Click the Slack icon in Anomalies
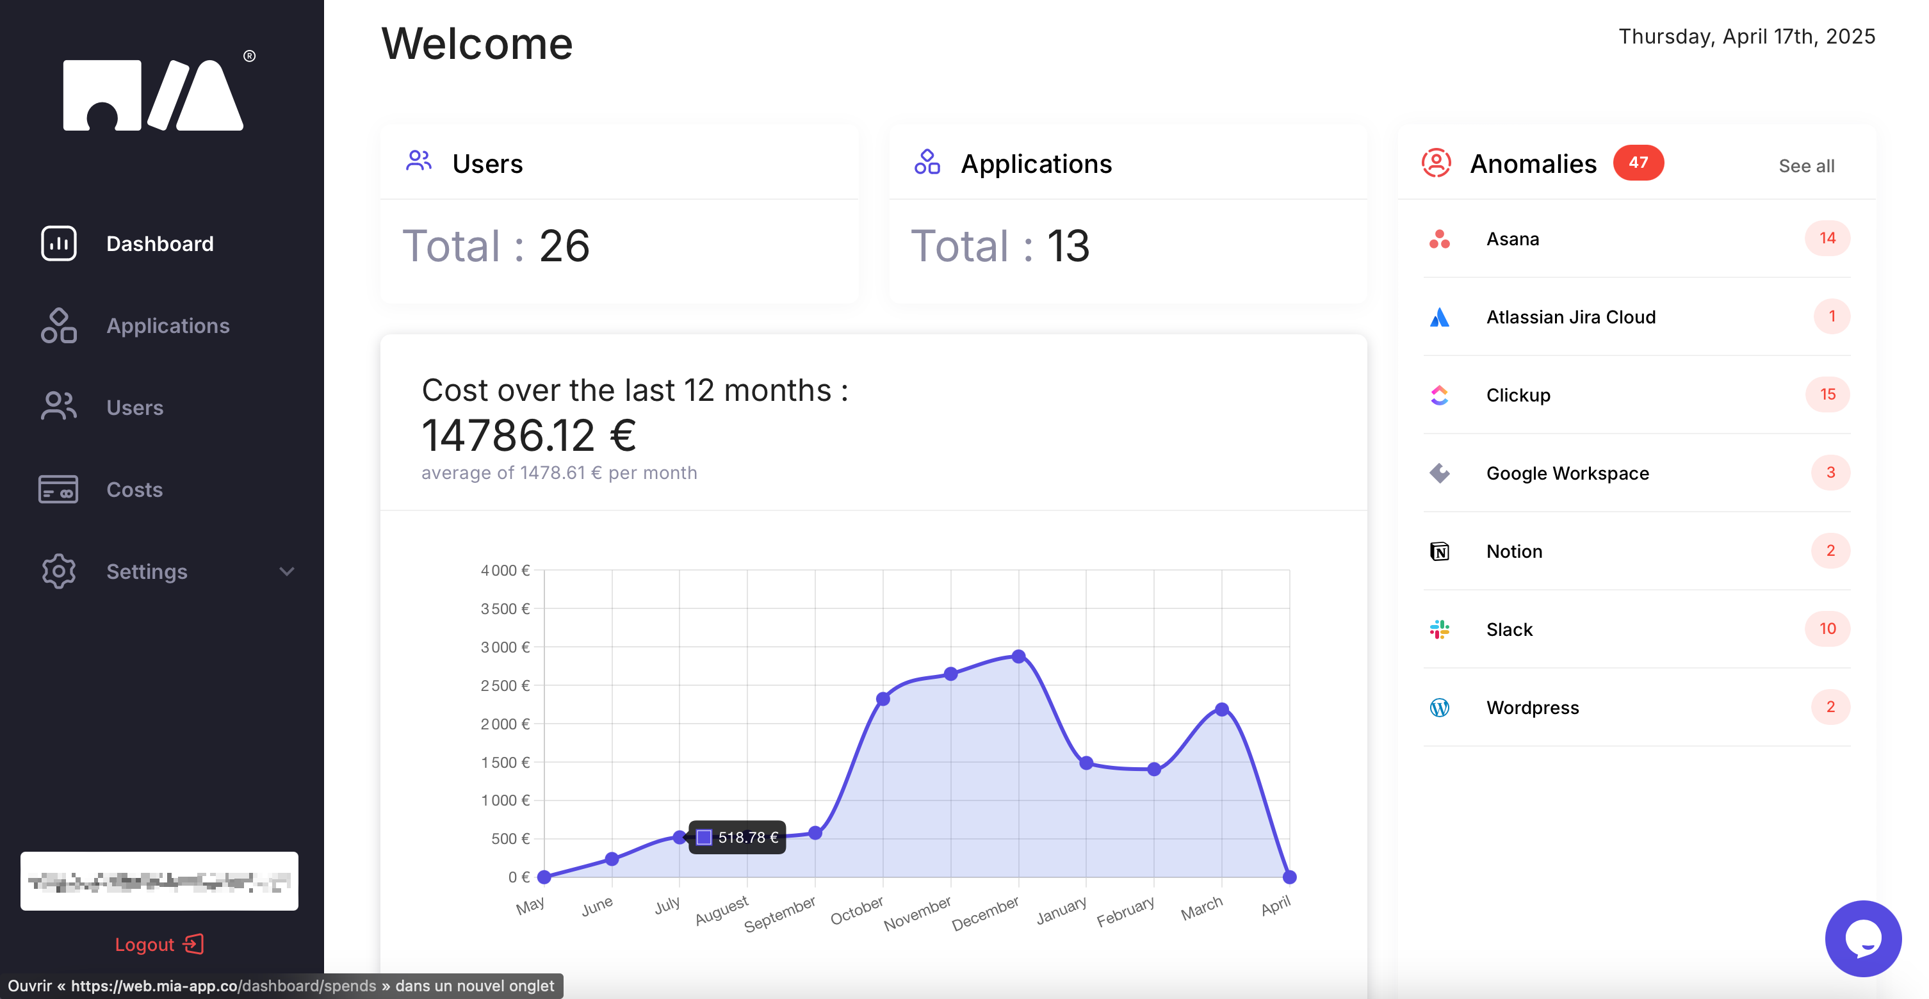Screen dimensions: 1929x999 point(1438,629)
